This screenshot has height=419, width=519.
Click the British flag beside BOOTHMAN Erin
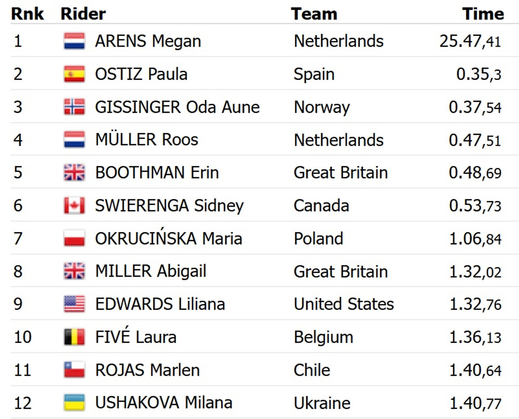74,173
